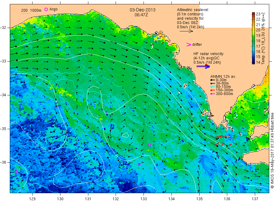Click the altimetric velocity black scale arrow
This screenshot has width=276, height=203.
[x=186, y=31]
